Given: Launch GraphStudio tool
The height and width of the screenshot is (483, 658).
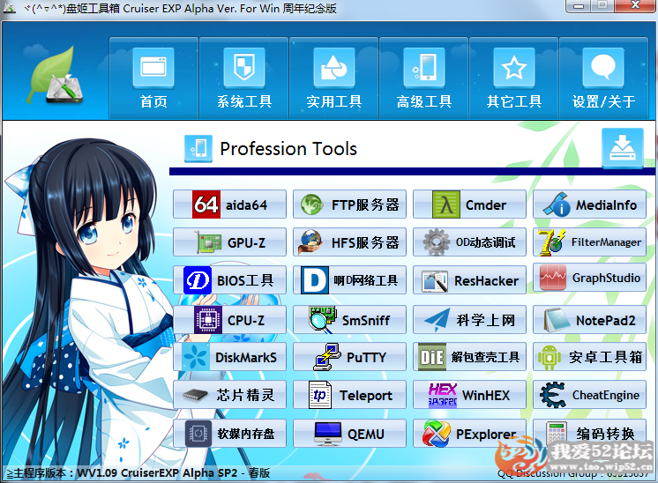Looking at the screenshot, I should (x=589, y=278).
